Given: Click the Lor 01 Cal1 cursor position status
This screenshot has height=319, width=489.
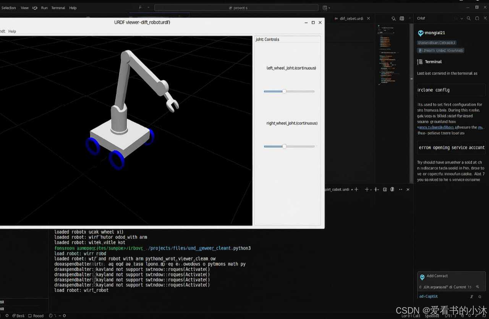Looking at the screenshot, I should coord(411,316).
